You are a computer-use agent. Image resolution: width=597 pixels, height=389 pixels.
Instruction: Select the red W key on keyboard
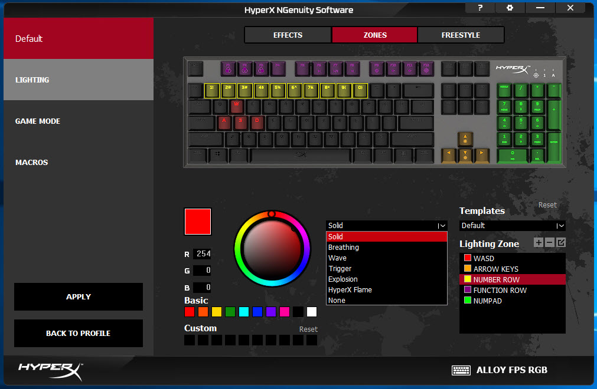pyautogui.click(x=236, y=107)
